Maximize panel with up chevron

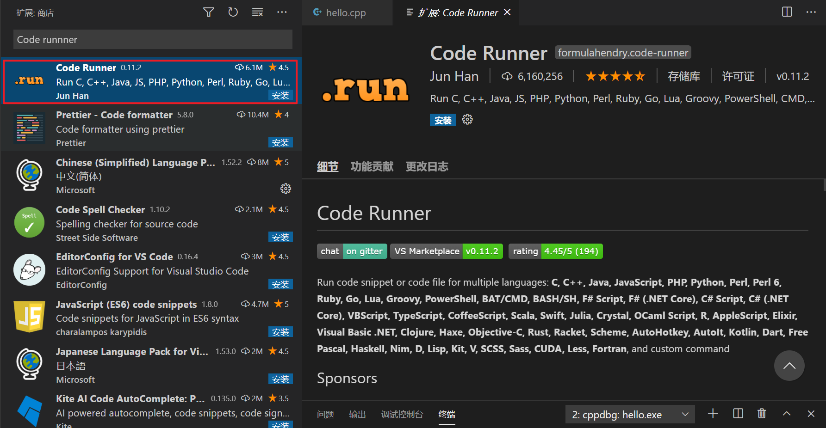pyautogui.click(x=786, y=414)
